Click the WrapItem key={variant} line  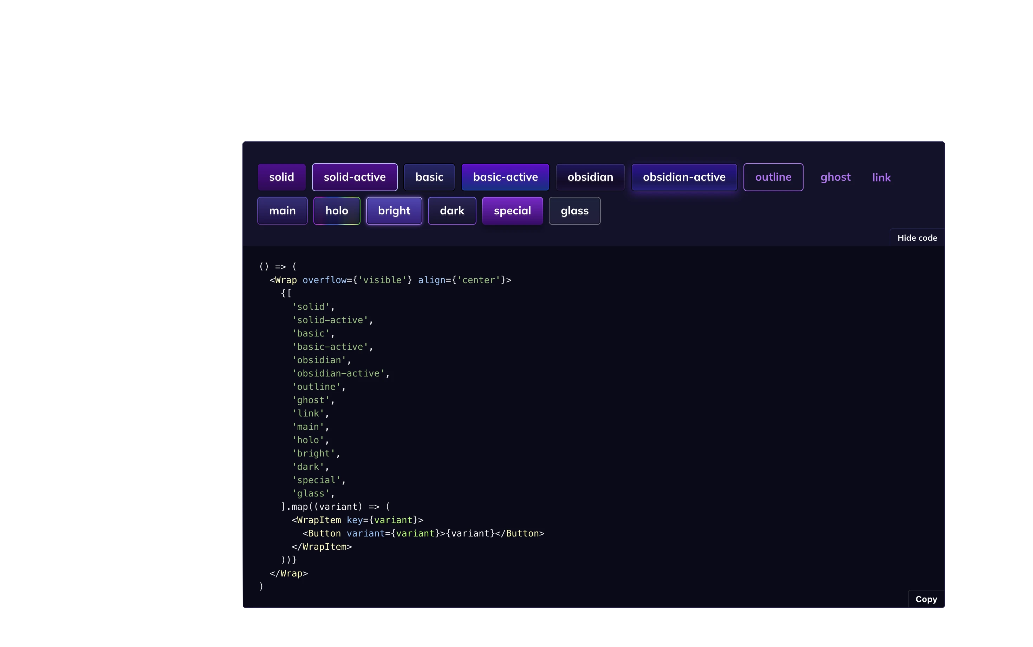tap(357, 520)
